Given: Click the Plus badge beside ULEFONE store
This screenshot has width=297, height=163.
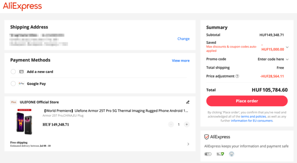Looking at the screenshot, I should (x=13, y=102).
